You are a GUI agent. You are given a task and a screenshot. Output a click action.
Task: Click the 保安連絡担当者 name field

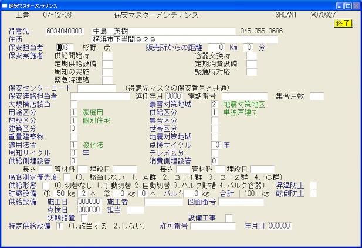(100, 96)
